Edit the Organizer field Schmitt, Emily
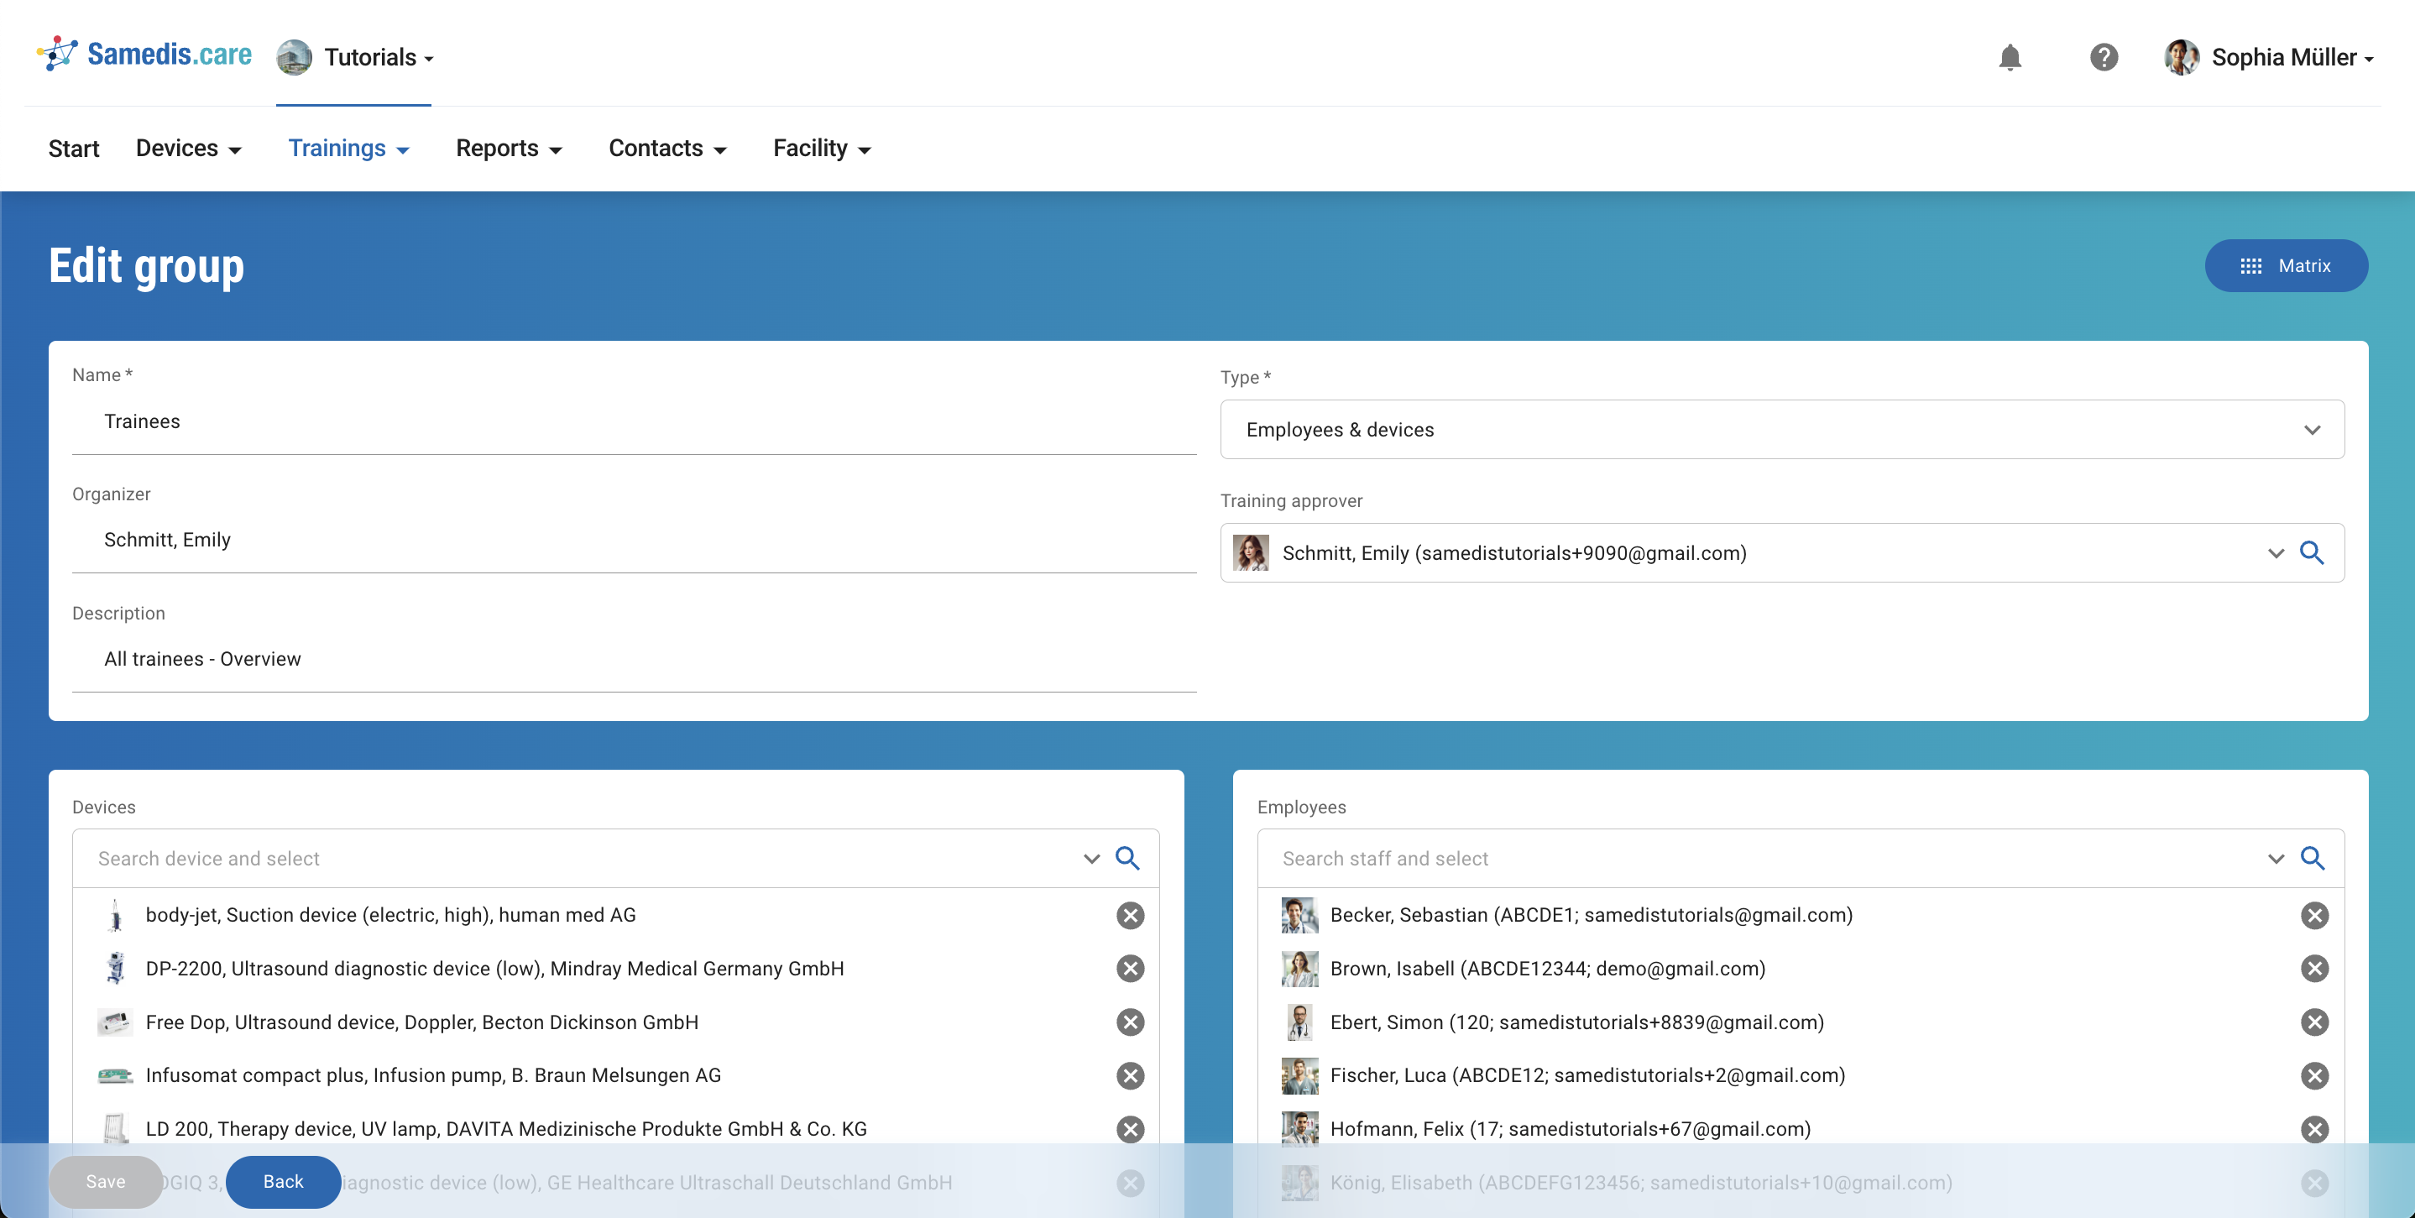Screen dimensions: 2415x1218 click(634, 540)
